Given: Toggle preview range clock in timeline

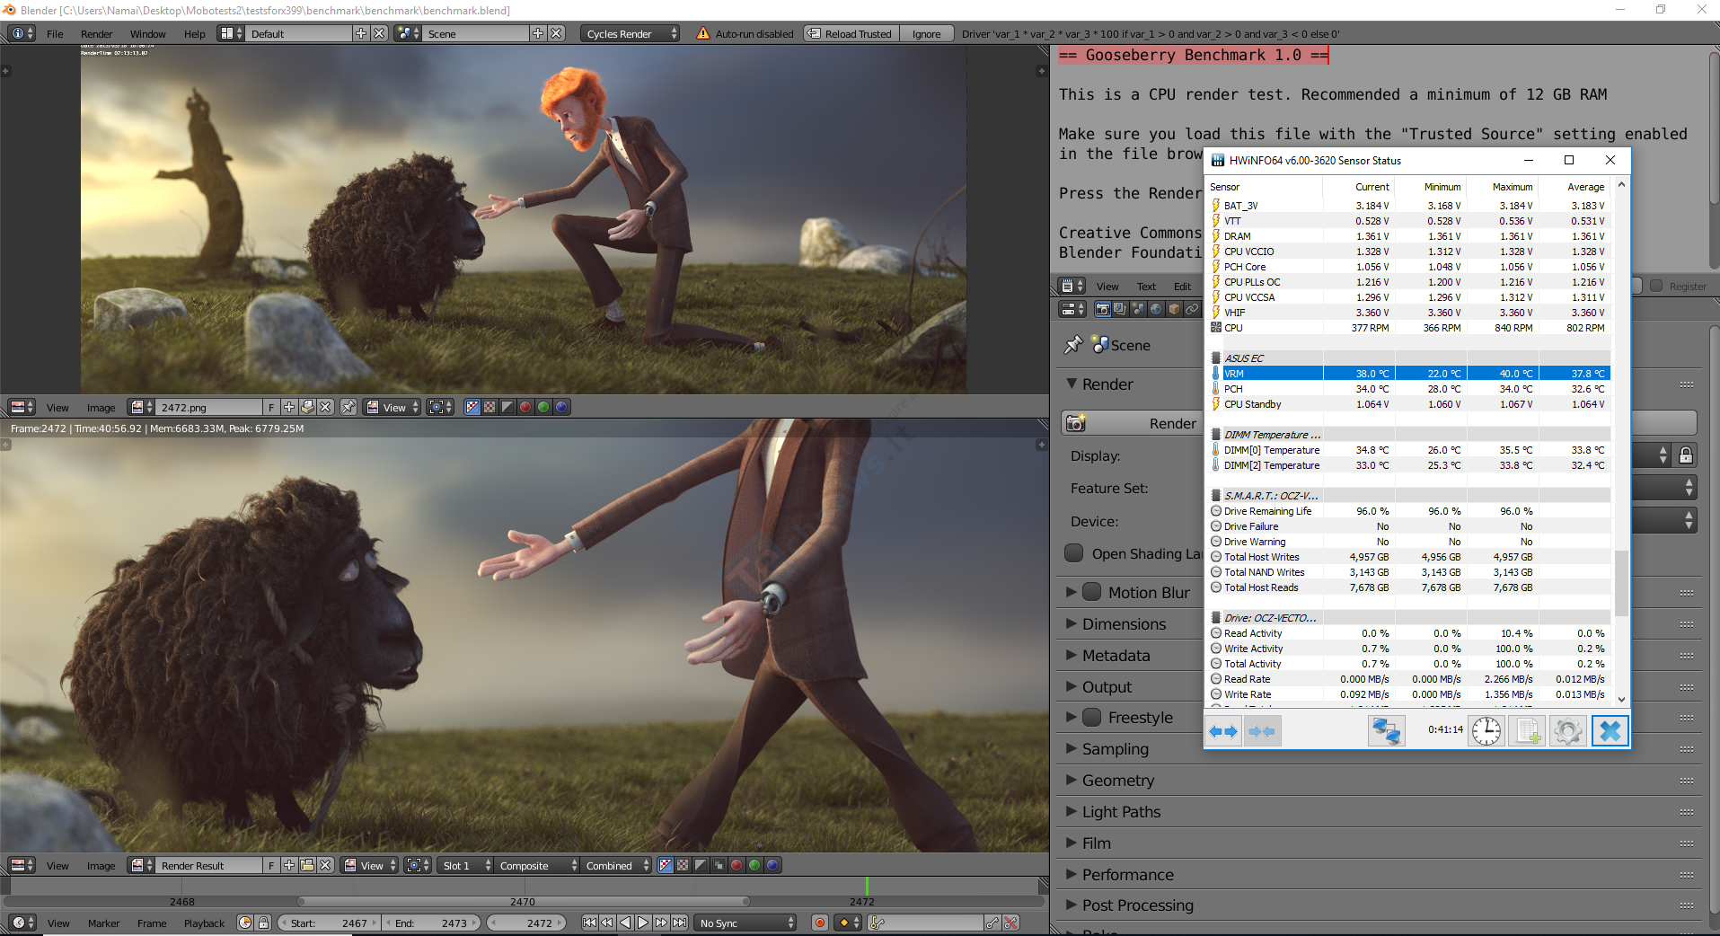Looking at the screenshot, I should (245, 923).
